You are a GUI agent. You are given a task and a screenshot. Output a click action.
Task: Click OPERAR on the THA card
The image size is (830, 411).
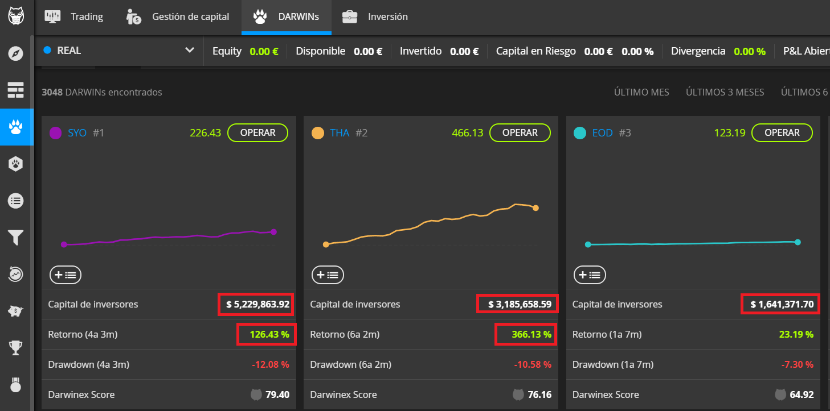pos(520,132)
